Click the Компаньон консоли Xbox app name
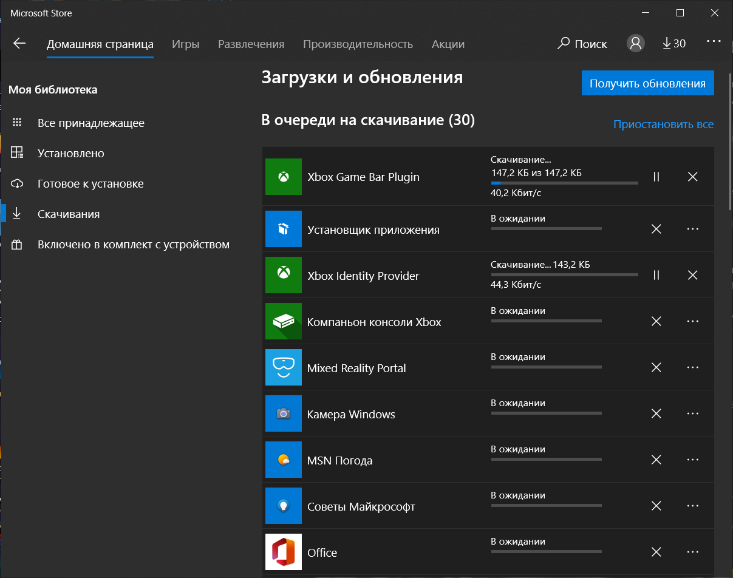The image size is (733, 578). [374, 322]
